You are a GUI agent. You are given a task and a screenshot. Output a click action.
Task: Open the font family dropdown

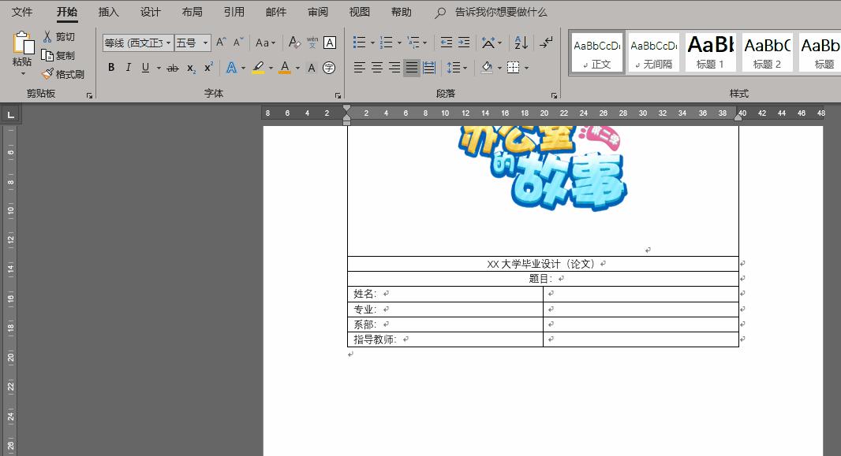click(168, 43)
